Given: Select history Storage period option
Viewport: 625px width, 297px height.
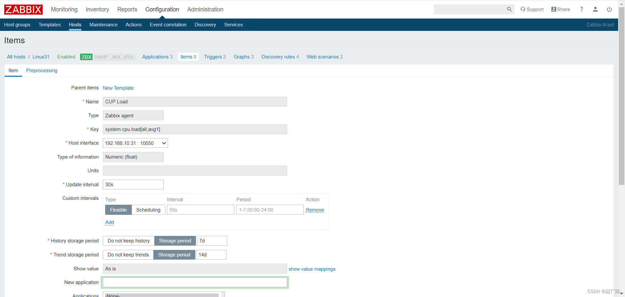Looking at the screenshot, I should click(175, 241).
